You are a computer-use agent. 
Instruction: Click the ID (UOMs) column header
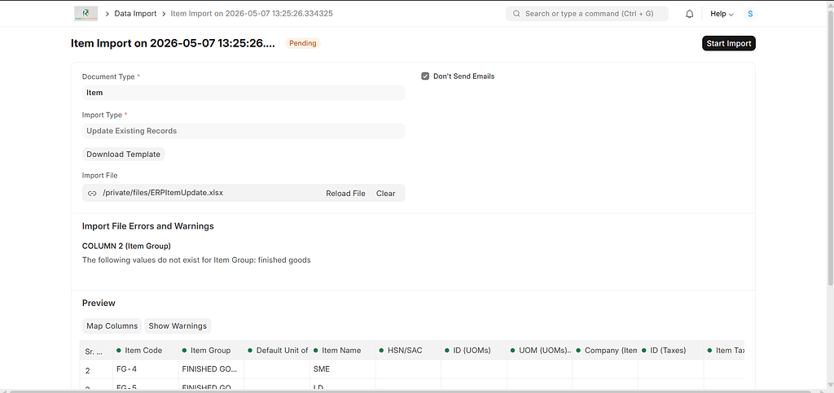pyautogui.click(x=474, y=351)
